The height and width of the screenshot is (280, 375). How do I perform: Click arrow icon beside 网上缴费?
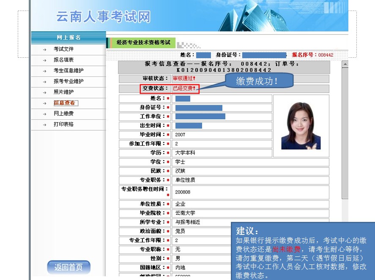(44, 114)
